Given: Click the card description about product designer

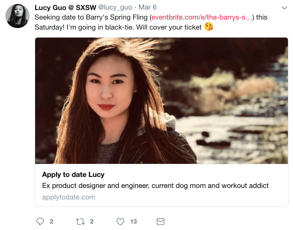Looking at the screenshot, I should [x=155, y=186].
